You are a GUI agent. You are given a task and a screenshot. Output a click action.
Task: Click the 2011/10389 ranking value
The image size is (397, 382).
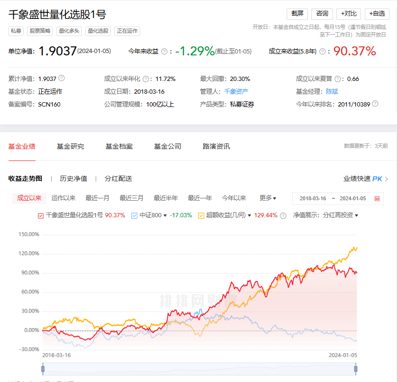354,105
